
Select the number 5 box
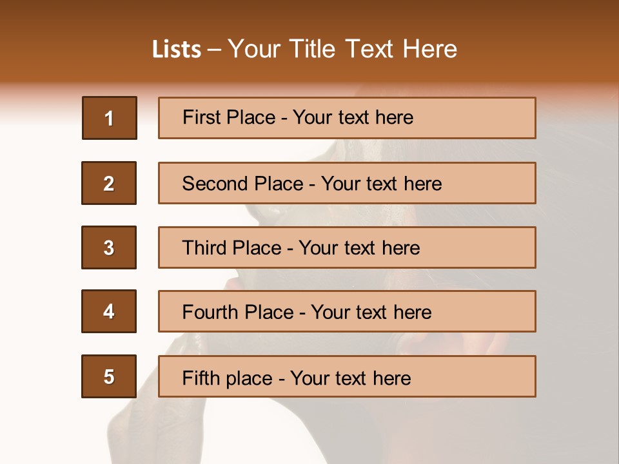pyautogui.click(x=109, y=376)
